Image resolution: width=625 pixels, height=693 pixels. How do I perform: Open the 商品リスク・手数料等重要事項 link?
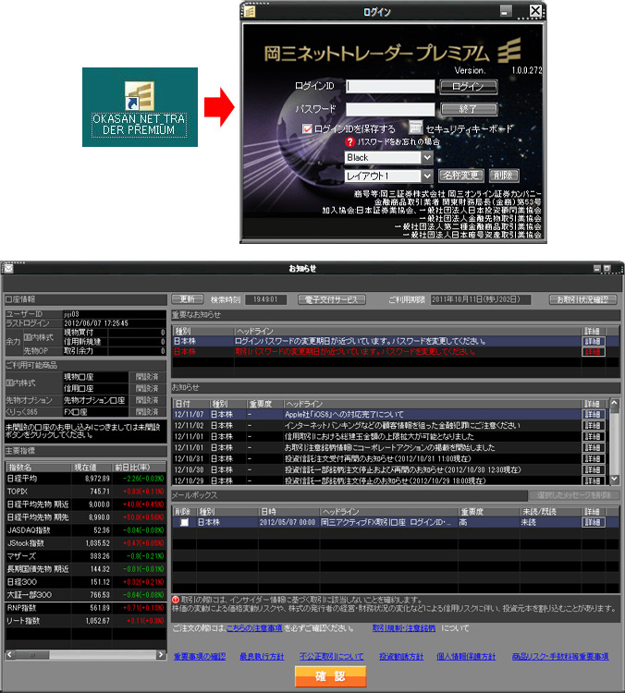pos(560,657)
